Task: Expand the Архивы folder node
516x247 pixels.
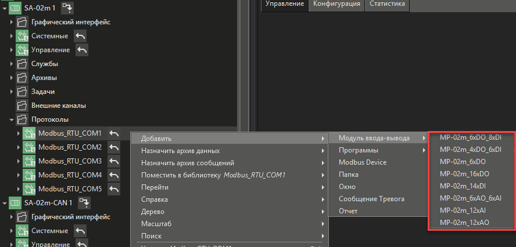Action: (11, 78)
